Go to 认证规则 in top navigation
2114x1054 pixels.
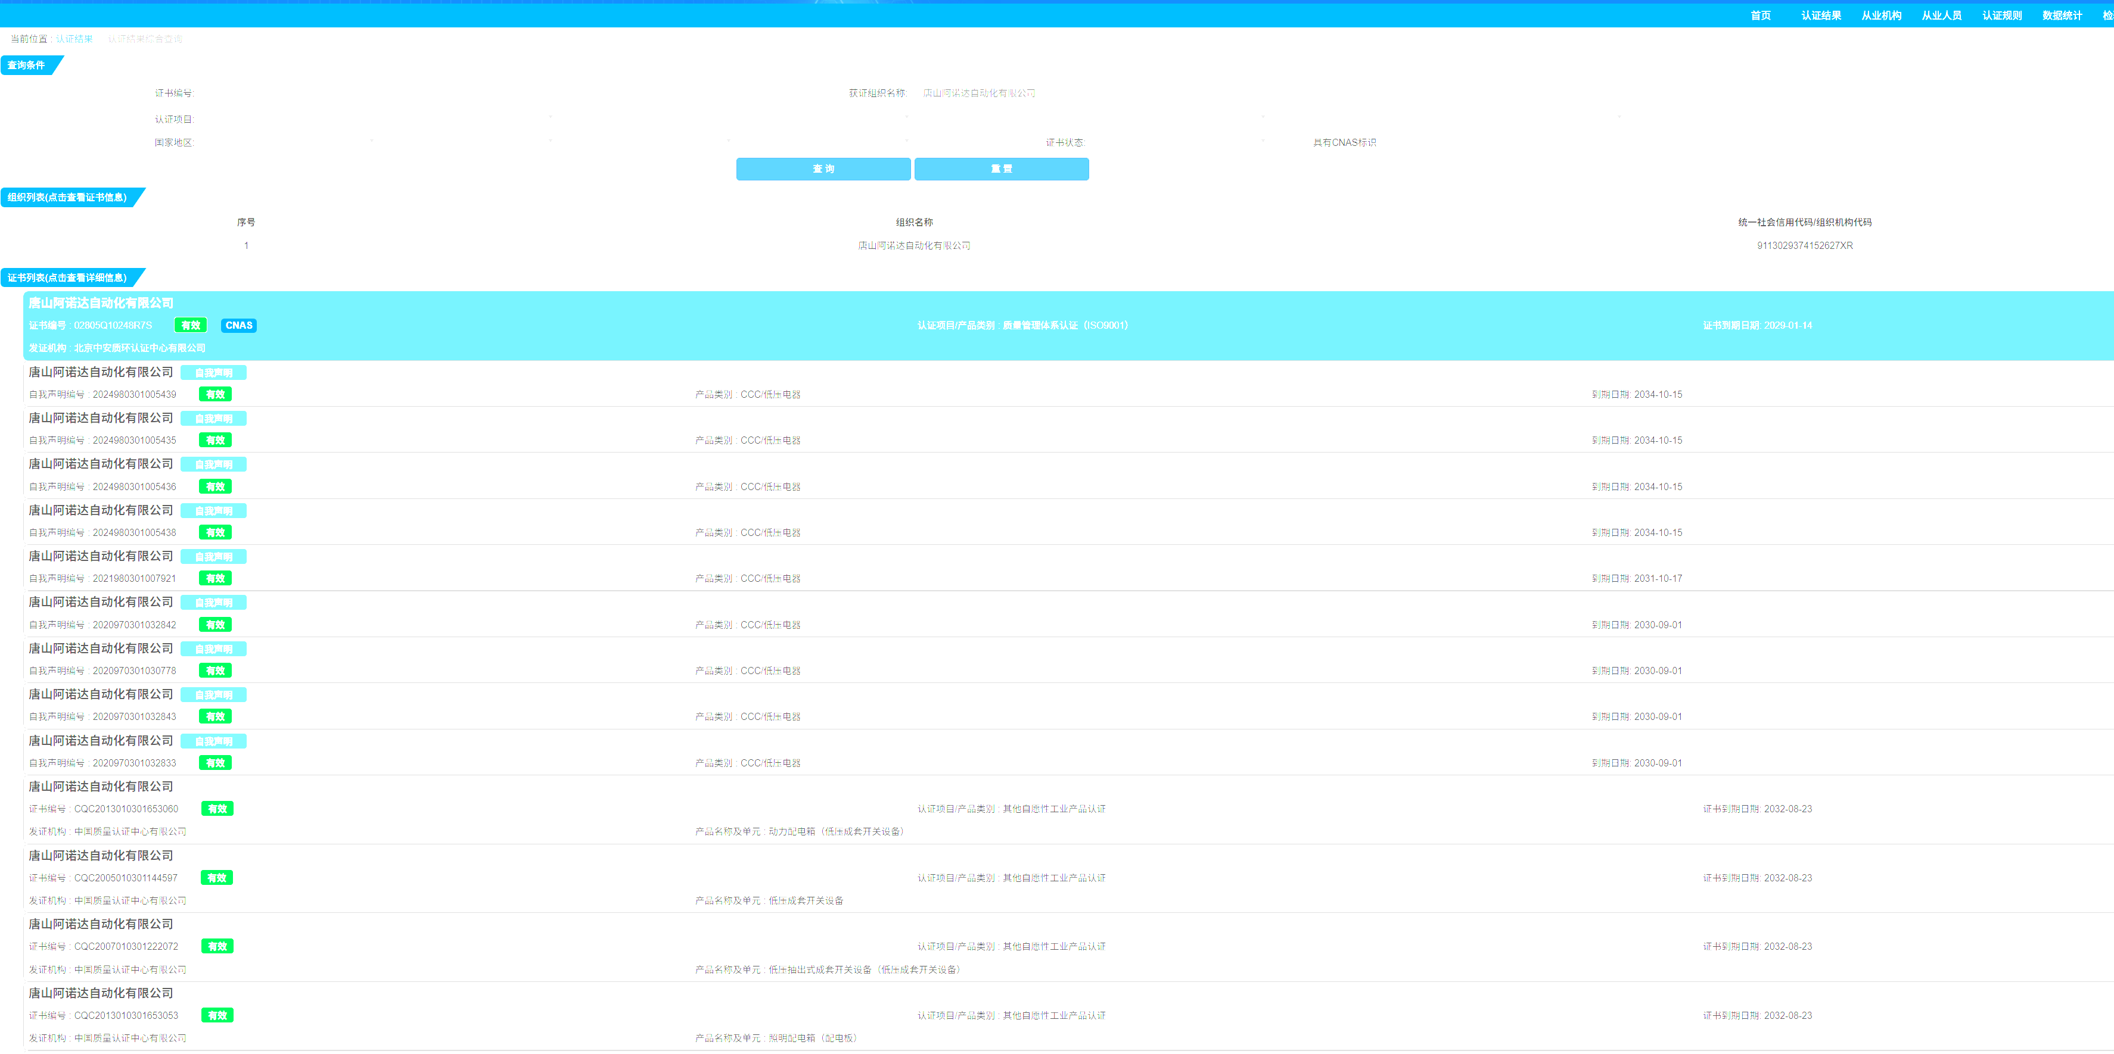tap(2001, 15)
